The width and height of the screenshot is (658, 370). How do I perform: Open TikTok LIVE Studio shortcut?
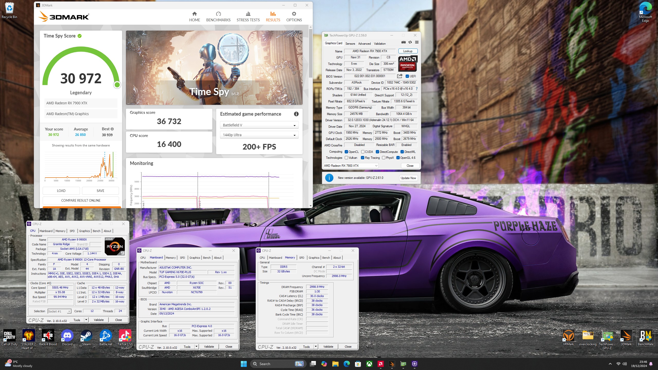click(x=125, y=339)
